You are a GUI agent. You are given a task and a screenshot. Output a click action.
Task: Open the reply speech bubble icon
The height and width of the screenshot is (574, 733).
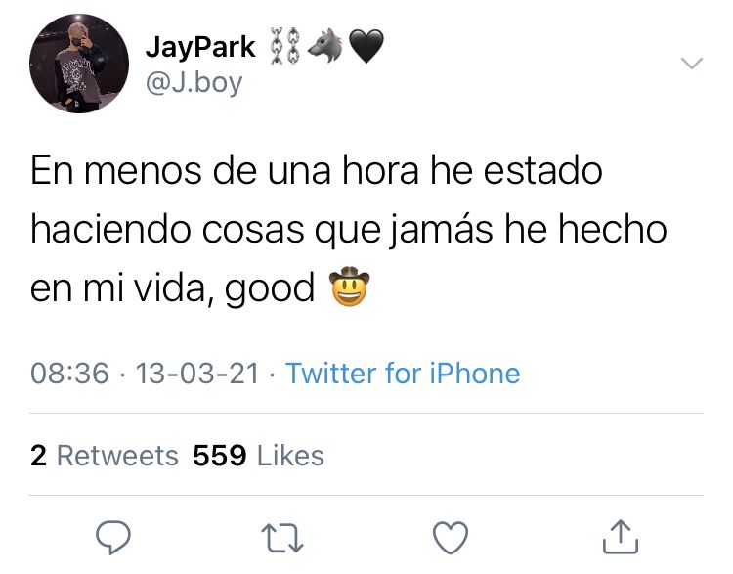[x=113, y=537]
